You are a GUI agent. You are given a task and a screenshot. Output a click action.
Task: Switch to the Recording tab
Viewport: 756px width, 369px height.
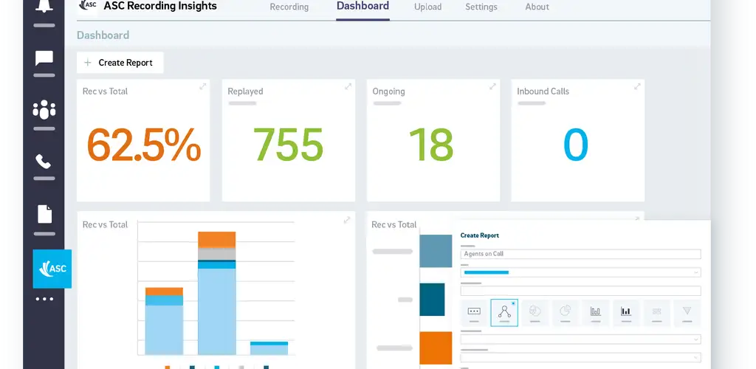pos(289,7)
